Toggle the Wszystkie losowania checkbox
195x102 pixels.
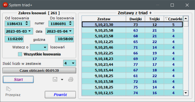[x=20, y=54]
